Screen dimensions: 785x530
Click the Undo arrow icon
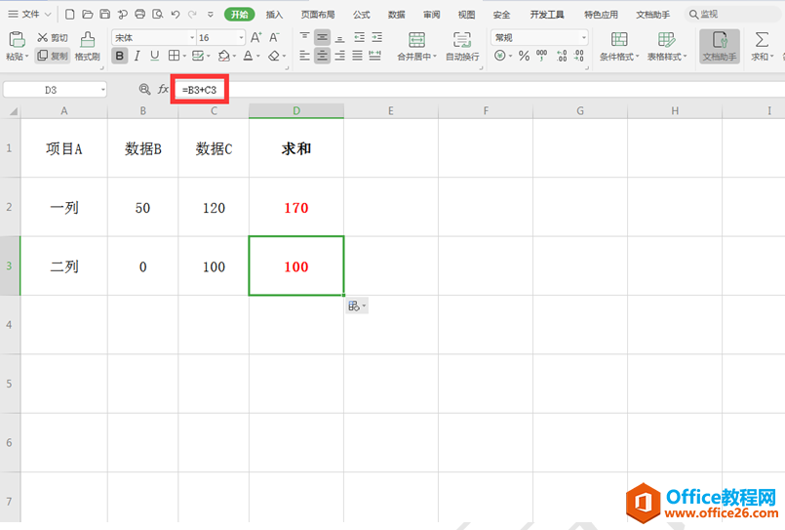[175, 15]
